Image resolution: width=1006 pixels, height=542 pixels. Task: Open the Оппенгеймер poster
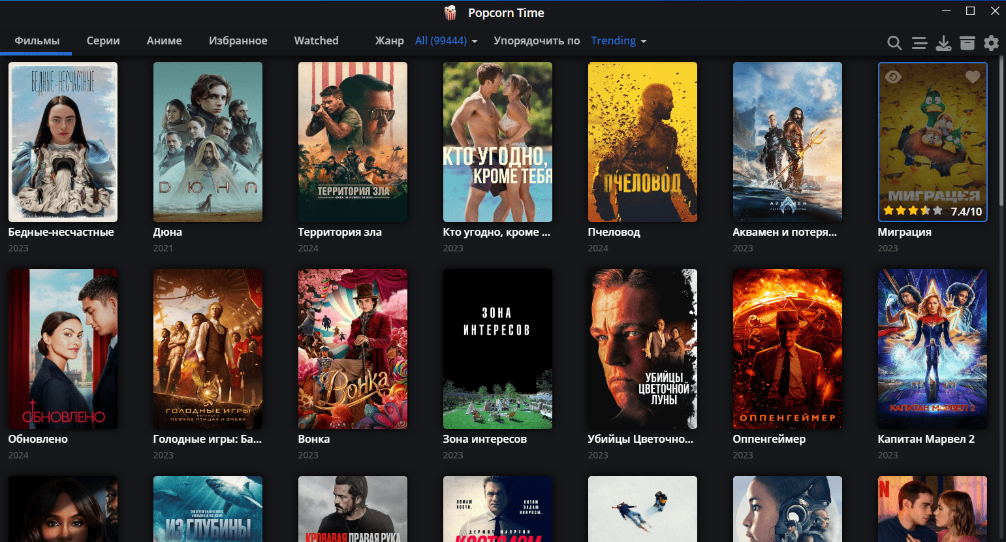[x=787, y=349]
